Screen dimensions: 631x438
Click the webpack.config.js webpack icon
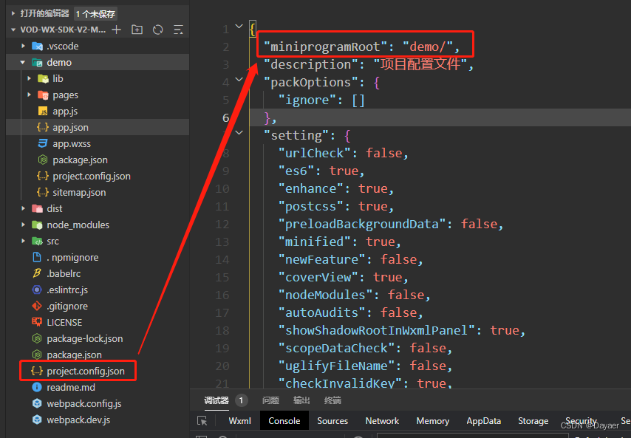[x=37, y=403]
